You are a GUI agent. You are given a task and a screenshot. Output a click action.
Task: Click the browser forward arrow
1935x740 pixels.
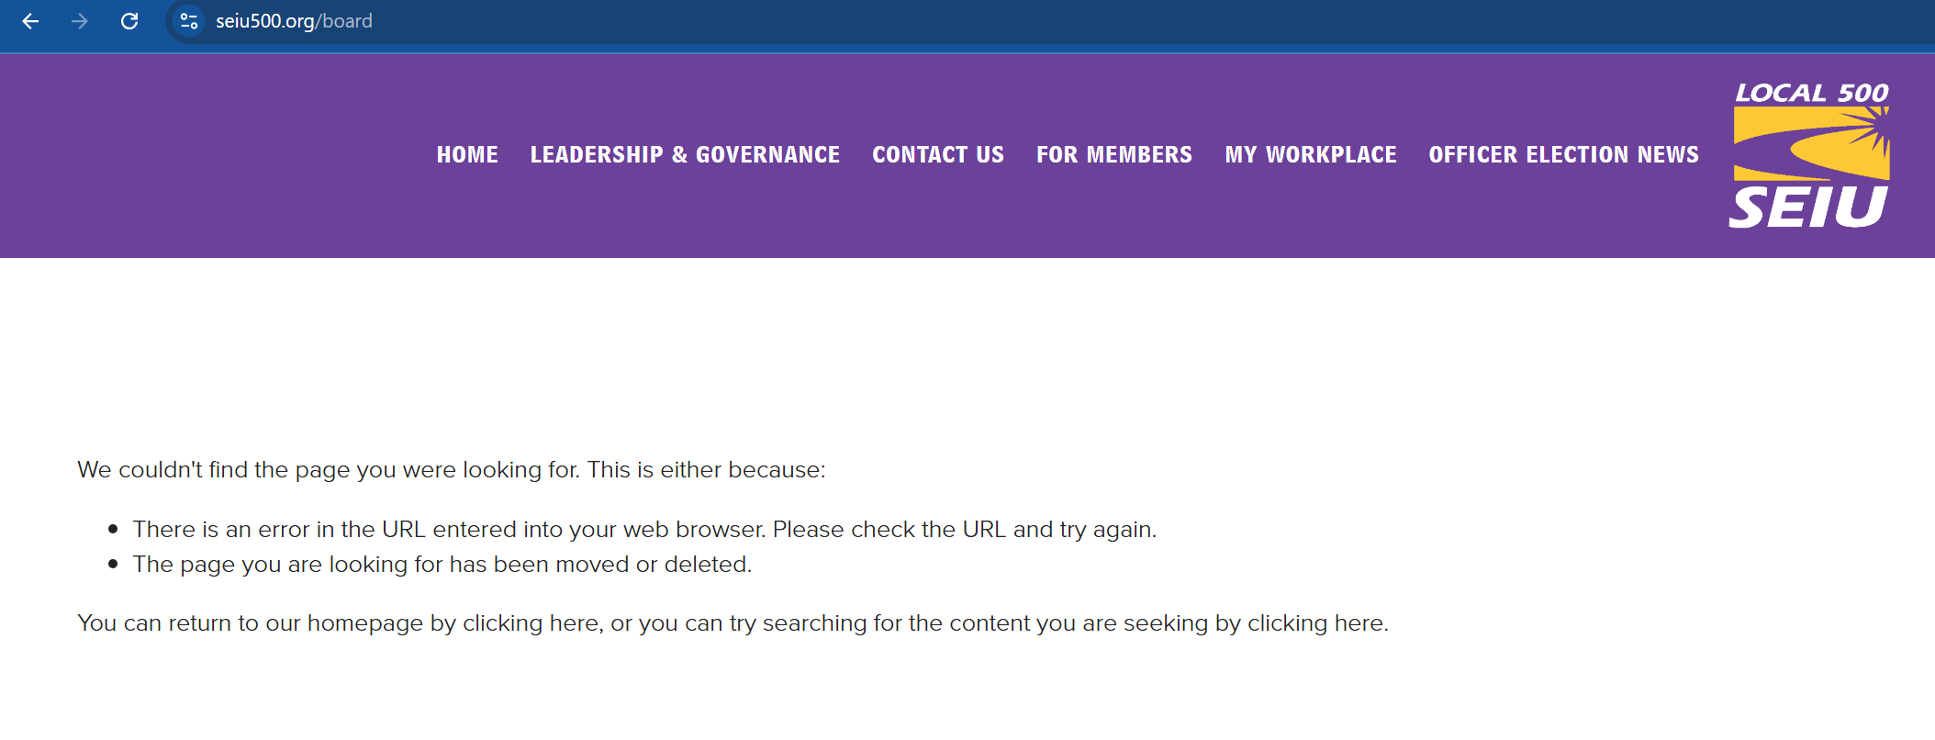[80, 21]
